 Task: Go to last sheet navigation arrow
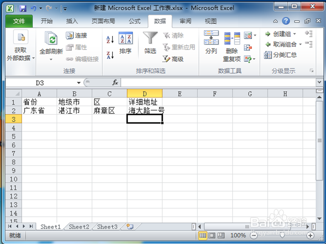click(31, 227)
